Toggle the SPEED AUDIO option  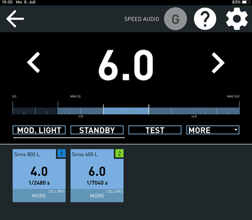pos(141,19)
